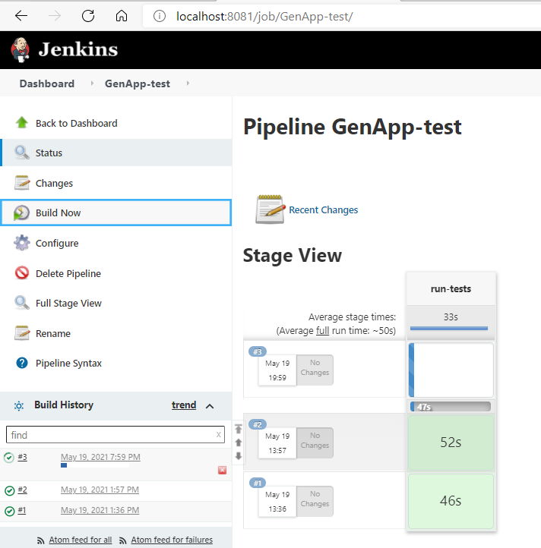
Task: Move up one page in build history
Action: 239,442
